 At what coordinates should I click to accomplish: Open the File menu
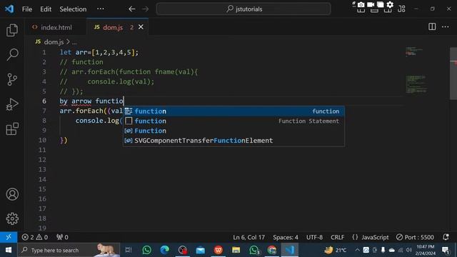(x=27, y=9)
